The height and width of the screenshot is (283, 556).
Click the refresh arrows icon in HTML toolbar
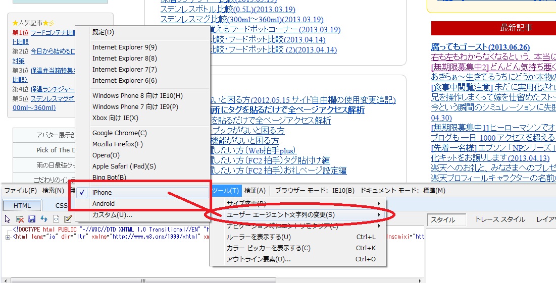(x=44, y=219)
